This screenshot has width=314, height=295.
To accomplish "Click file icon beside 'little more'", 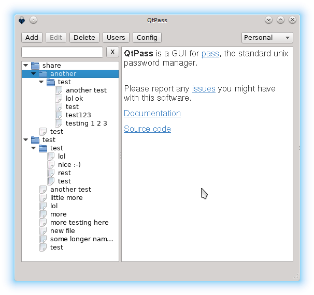I will (x=43, y=197).
